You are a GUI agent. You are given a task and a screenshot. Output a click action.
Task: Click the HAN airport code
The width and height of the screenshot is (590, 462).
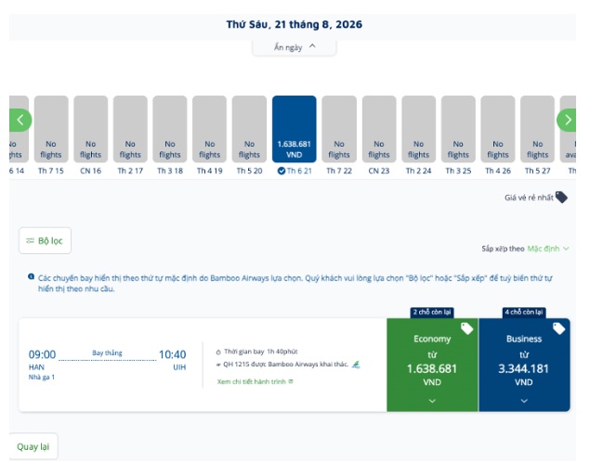tap(36, 367)
